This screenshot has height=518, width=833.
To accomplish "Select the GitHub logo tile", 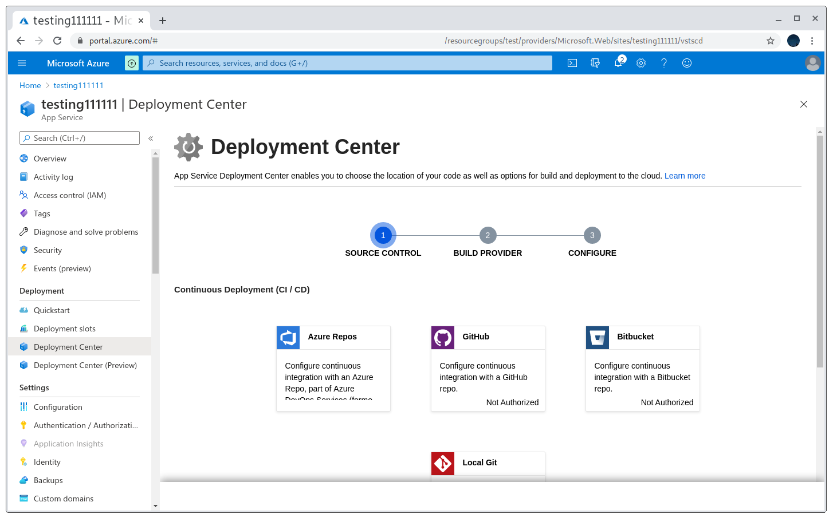I will tap(443, 338).
